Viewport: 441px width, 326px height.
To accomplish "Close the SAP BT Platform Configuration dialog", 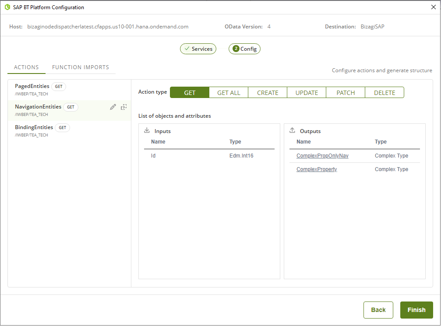I will click(433, 7).
